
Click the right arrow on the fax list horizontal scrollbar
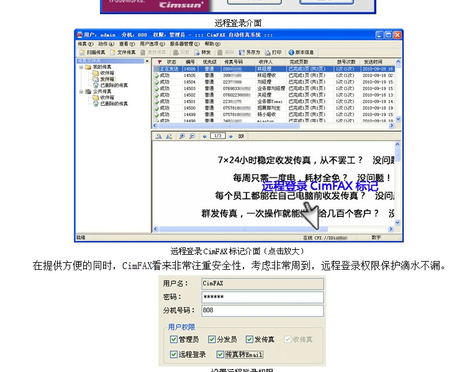(392, 126)
